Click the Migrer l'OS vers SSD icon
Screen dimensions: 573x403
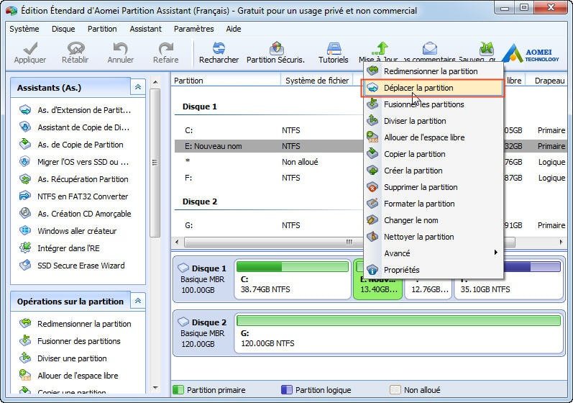[x=25, y=161]
